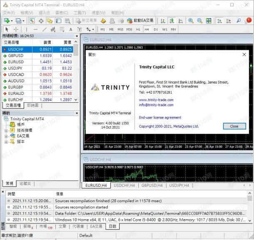Select the text 'A' drawing tool
The width and height of the screenshot is (254, 240).
[71, 30]
